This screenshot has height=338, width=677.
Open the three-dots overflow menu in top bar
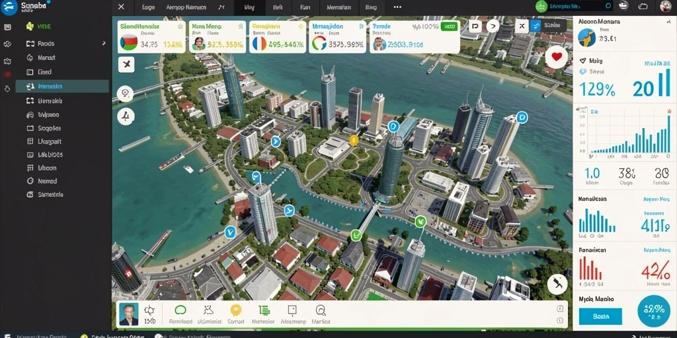coord(397,7)
